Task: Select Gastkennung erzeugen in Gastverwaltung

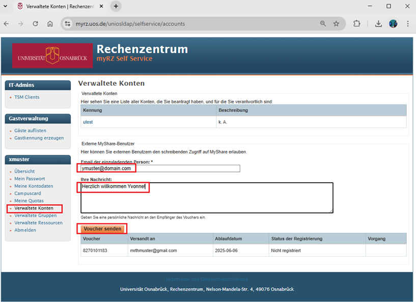Action: (39, 138)
